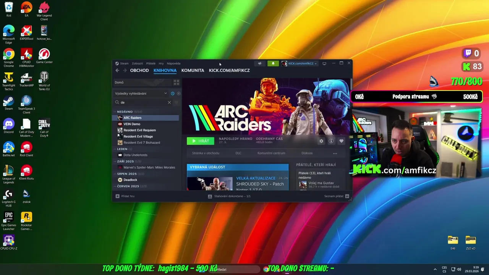
Task: Open Epic Games Launcher desktop shortcut
Action: click(x=9, y=221)
